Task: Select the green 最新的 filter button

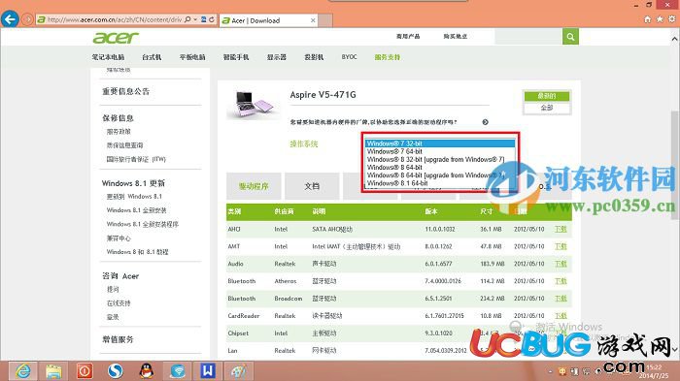Action: [547, 96]
